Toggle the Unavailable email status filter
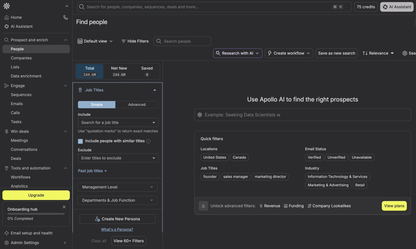The width and height of the screenshot is (416, 249). point(362,158)
